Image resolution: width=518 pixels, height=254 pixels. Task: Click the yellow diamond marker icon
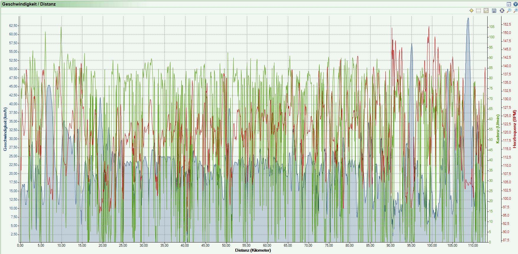click(471, 11)
